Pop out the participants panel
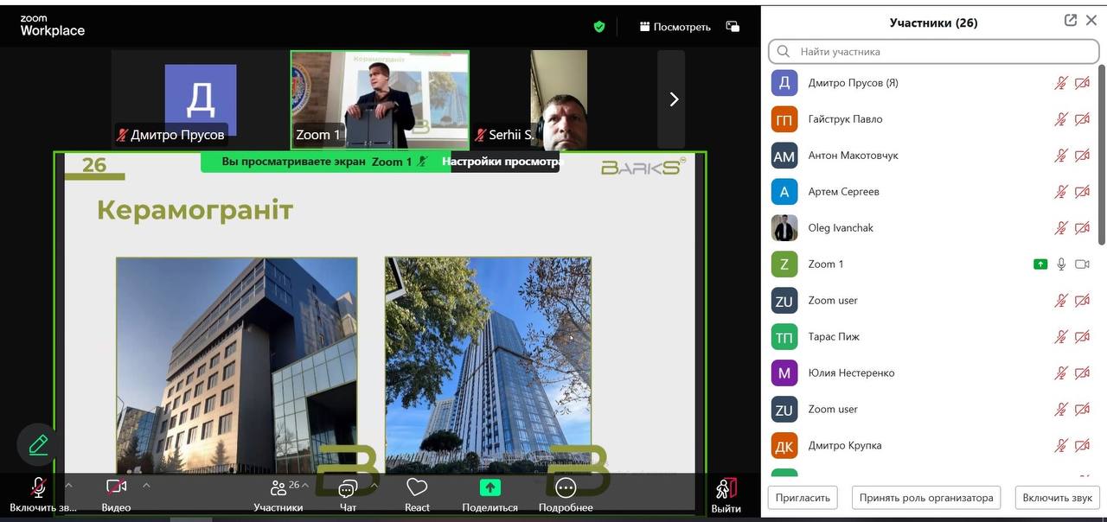The image size is (1107, 522). click(1070, 21)
